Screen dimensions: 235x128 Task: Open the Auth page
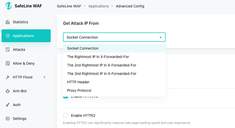pos(26,105)
